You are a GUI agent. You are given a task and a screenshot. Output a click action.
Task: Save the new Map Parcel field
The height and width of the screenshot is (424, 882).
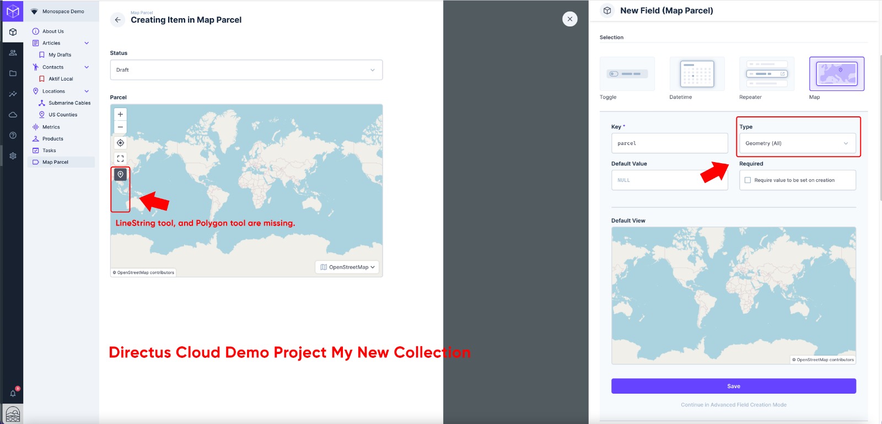[733, 386]
